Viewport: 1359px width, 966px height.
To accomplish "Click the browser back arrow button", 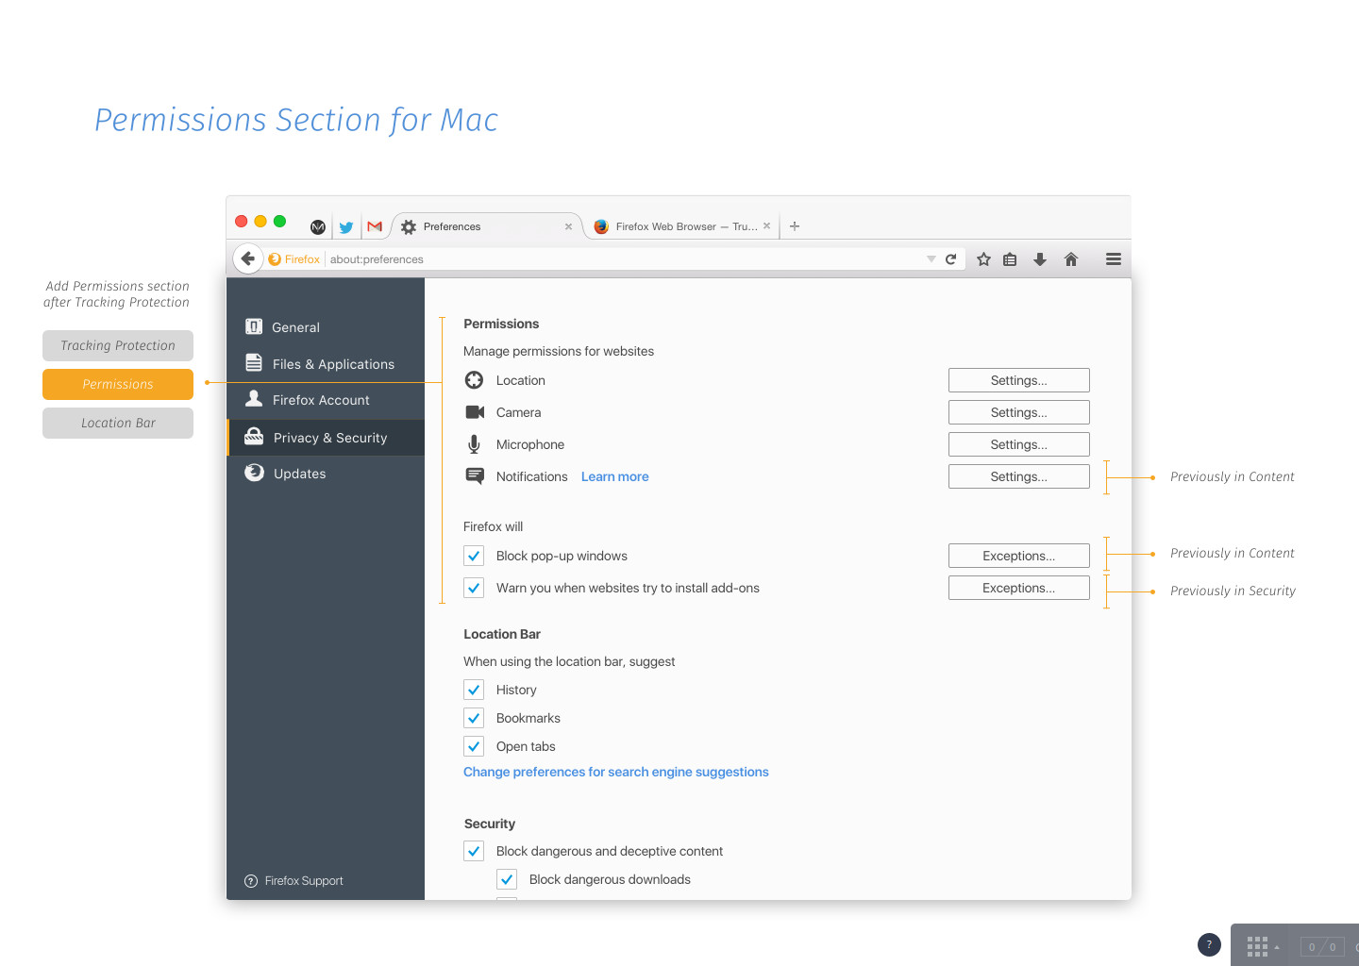I will [247, 258].
